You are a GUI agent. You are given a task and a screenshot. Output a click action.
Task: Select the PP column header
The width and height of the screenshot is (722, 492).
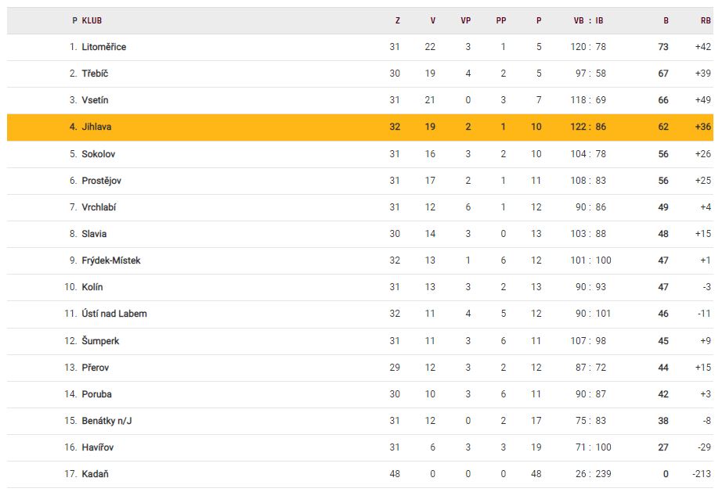[x=501, y=20]
